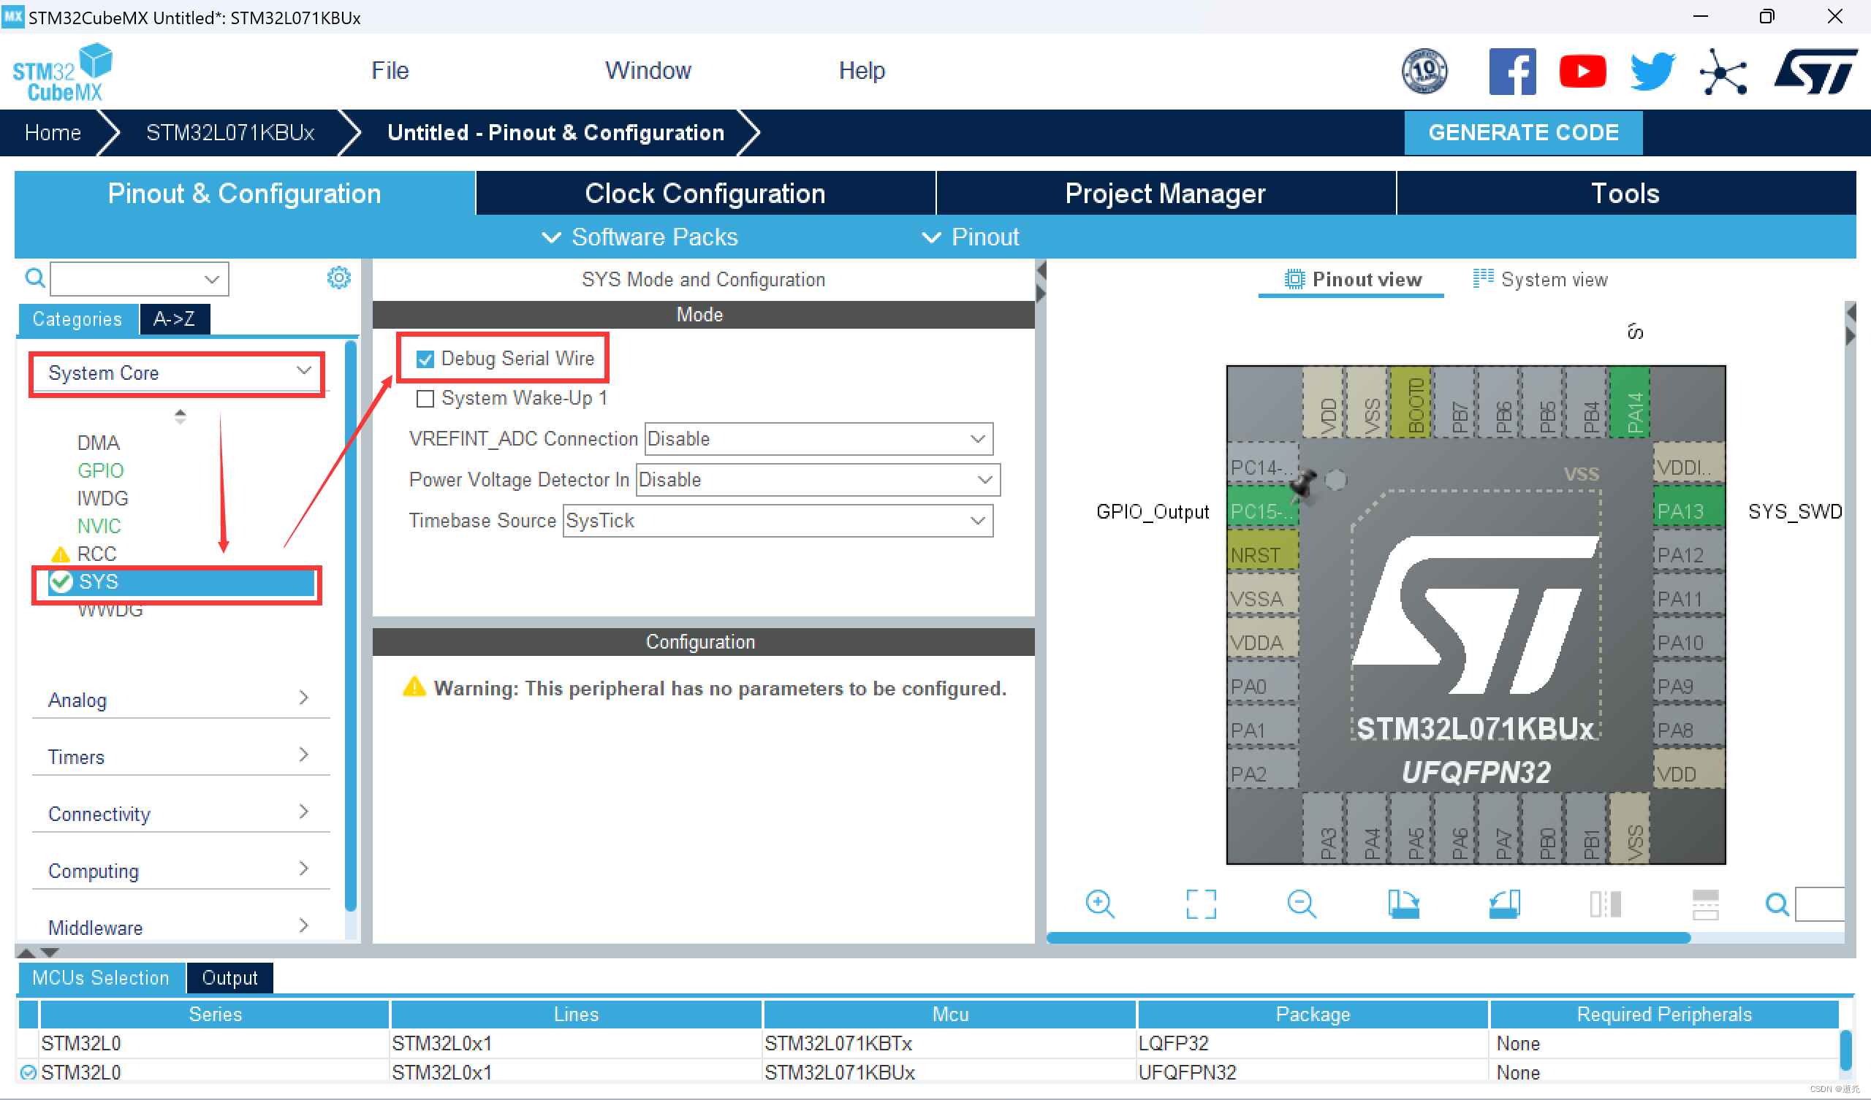The height and width of the screenshot is (1100, 1871).
Task: Select NVIC in System Core list
Action: point(99,526)
